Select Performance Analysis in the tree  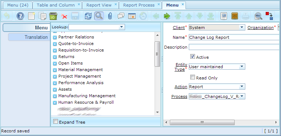tap(81, 83)
